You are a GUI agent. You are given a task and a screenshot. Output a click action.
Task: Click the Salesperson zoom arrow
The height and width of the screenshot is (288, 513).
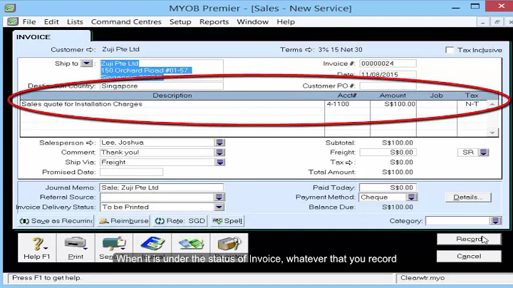coord(90,143)
